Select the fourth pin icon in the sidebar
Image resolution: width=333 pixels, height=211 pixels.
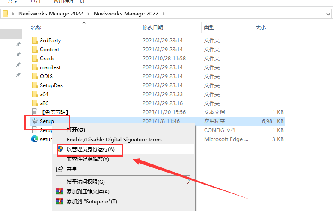pyautogui.click(x=18, y=75)
